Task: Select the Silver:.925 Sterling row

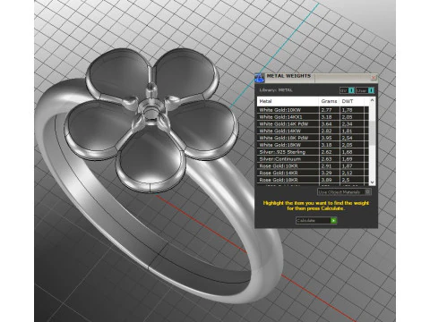Action: (x=313, y=152)
